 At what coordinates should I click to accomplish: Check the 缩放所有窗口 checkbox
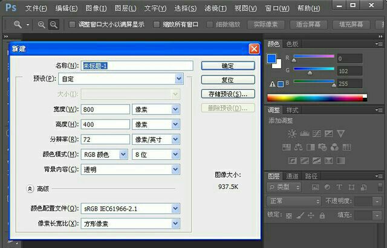(157, 25)
